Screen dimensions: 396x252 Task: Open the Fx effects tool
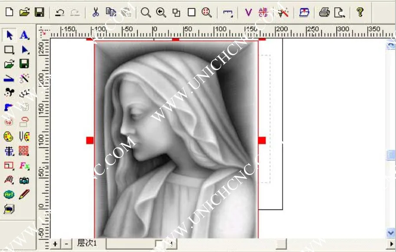(x=24, y=166)
